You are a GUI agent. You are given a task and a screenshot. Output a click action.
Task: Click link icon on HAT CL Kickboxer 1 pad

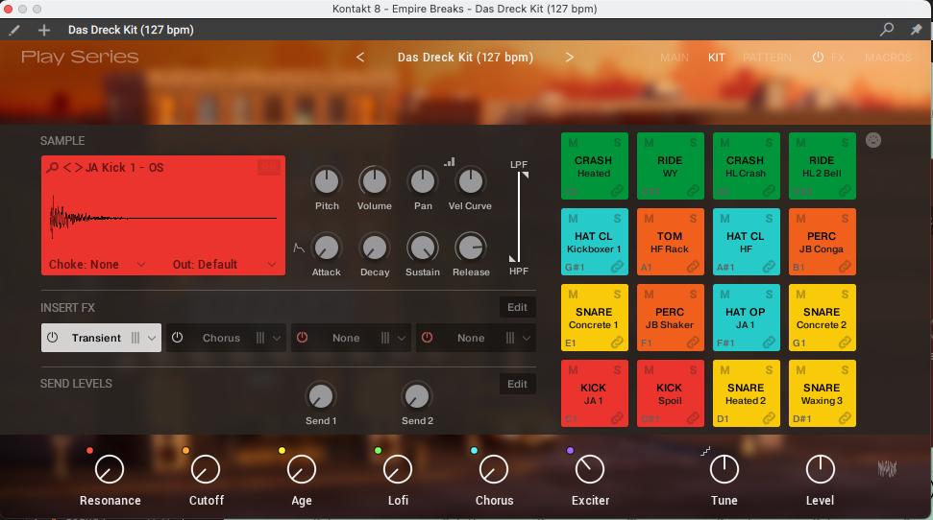[x=617, y=267]
